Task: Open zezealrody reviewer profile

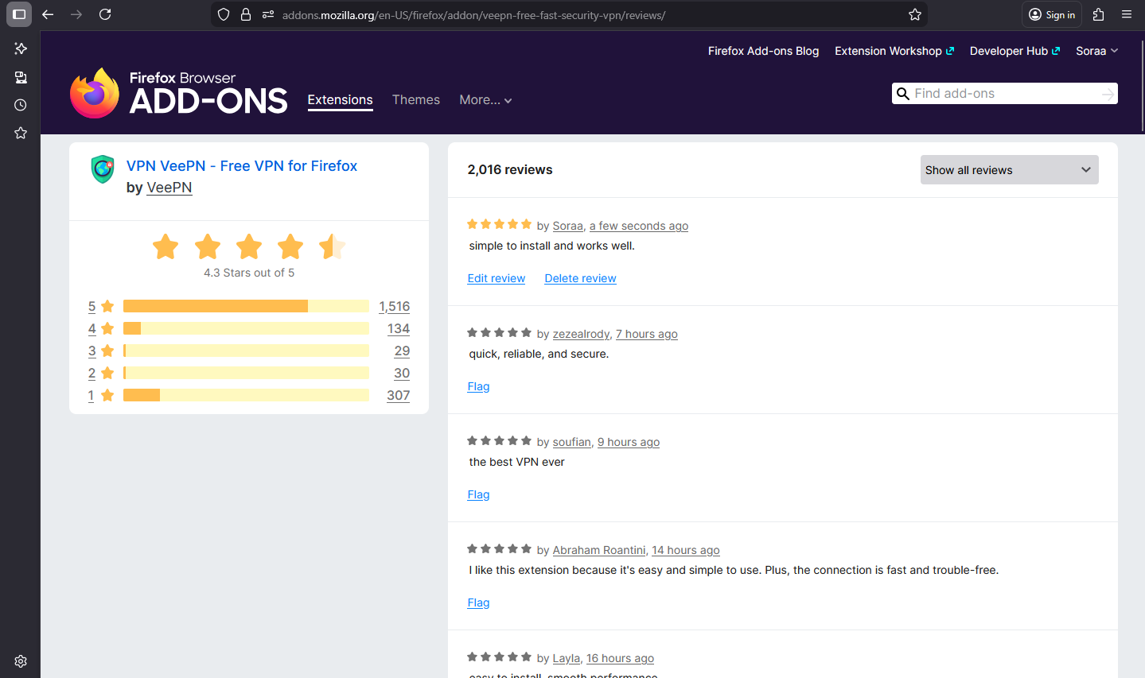Action: point(581,334)
